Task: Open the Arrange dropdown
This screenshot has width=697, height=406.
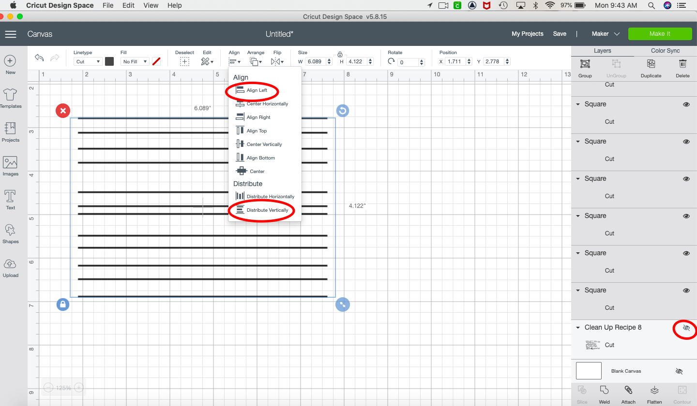Action: [x=256, y=62]
